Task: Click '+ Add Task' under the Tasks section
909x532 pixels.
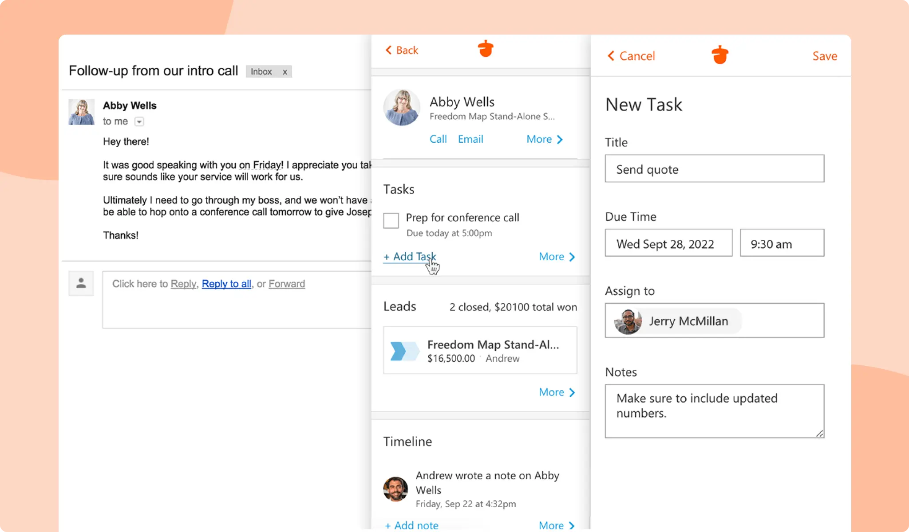Action: coord(409,256)
